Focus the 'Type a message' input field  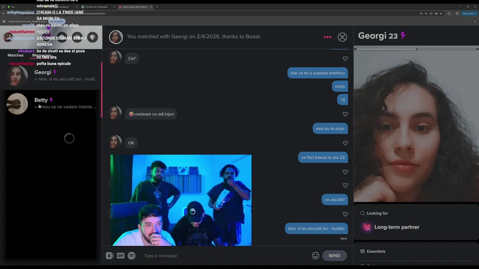(x=225, y=256)
